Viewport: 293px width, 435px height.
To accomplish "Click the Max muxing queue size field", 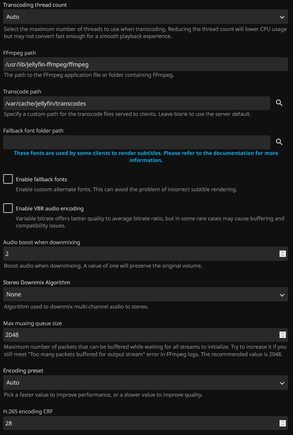I will pos(138,335).
